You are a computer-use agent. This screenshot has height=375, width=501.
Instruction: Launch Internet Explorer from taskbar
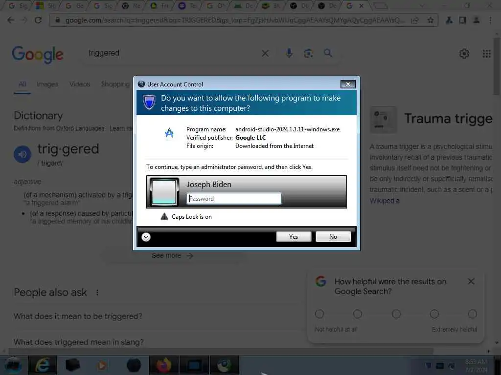tap(42, 365)
